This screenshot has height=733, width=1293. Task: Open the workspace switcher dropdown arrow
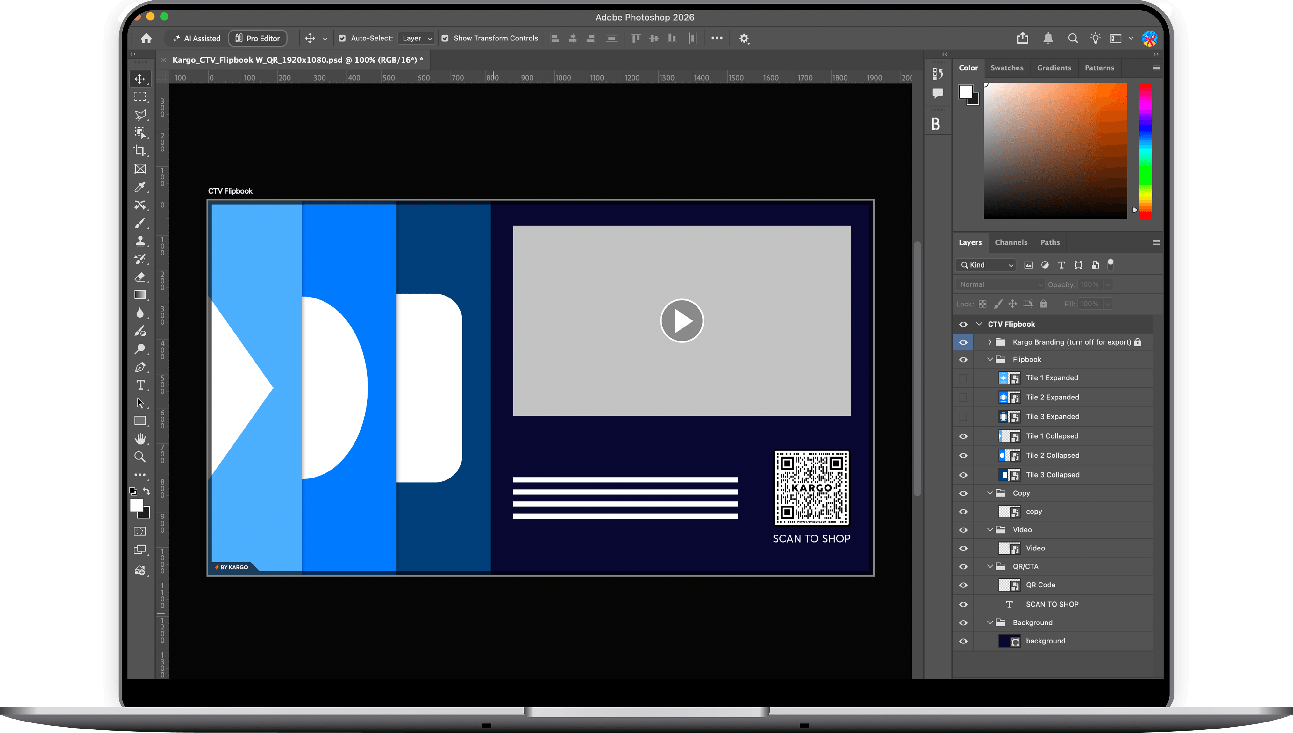tap(1131, 38)
